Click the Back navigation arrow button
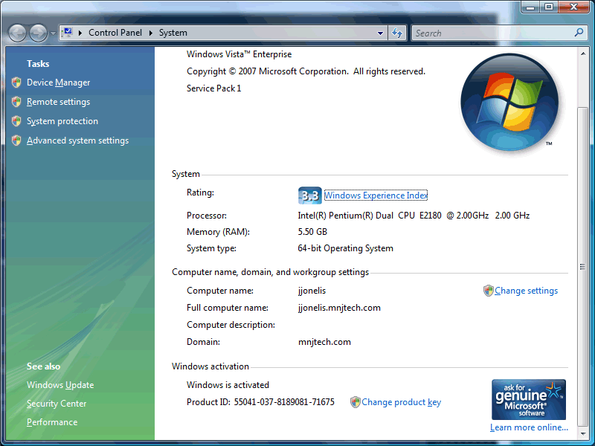Viewport: 595px width, 446px height. tap(17, 33)
